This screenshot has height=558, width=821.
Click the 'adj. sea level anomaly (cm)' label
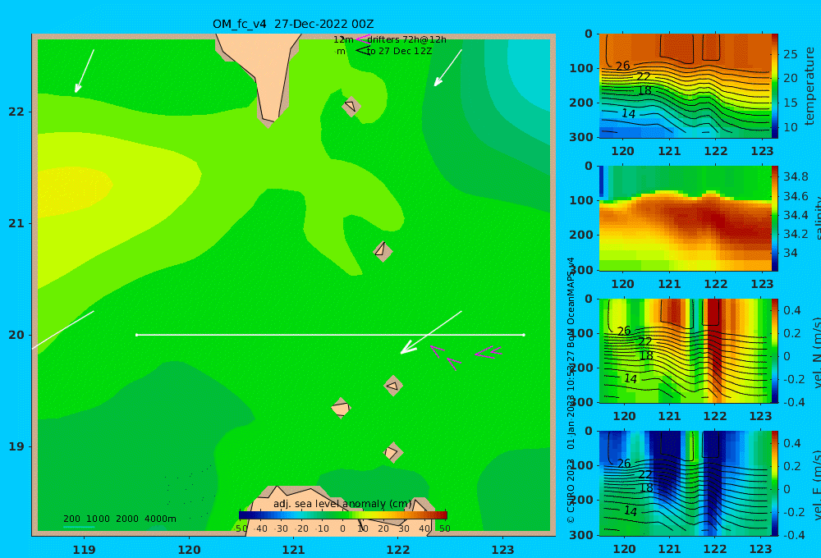(342, 504)
